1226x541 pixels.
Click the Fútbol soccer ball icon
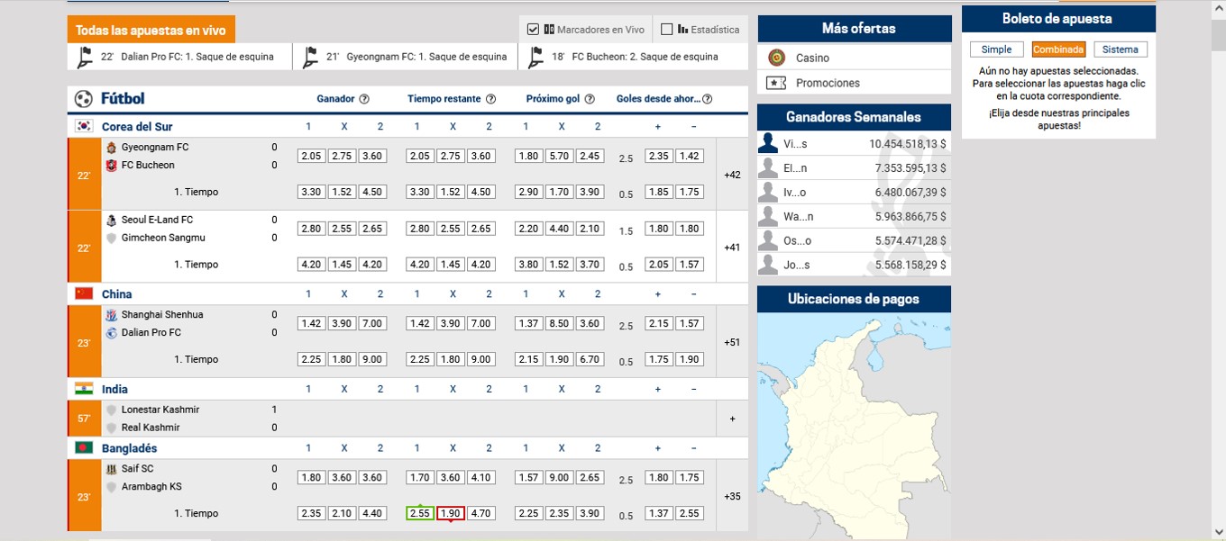click(x=84, y=99)
